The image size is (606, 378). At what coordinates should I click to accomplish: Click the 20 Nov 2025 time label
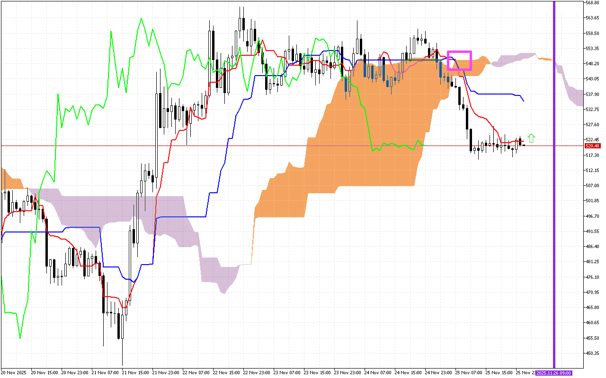(x=14, y=373)
